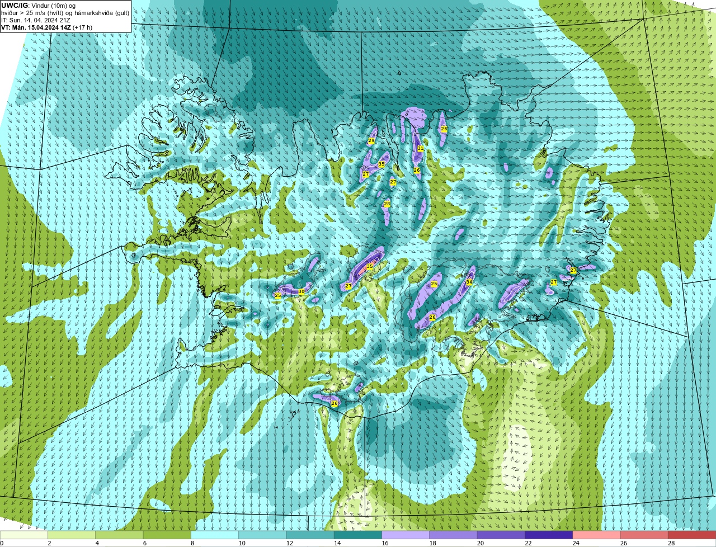Select the 10–12 m/s light teal legend swatch
This screenshot has width=716, height=547.
point(263,535)
